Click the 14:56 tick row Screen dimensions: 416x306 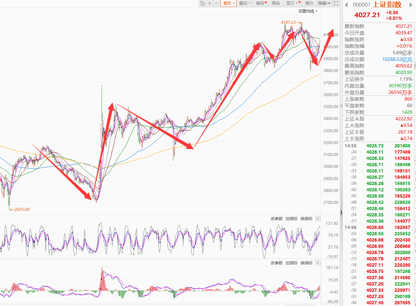point(379,227)
